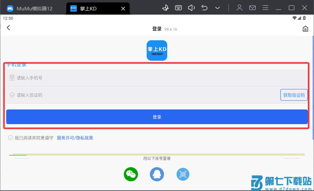Click the vertical scrollbar on the right edge

coord(313,88)
